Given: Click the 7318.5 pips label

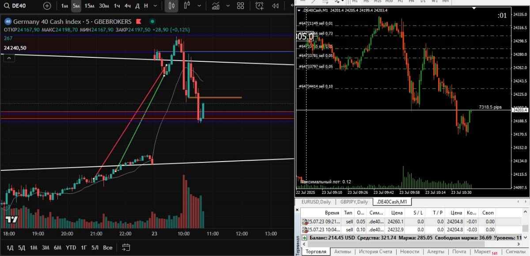Looking at the screenshot, I should [491, 107].
